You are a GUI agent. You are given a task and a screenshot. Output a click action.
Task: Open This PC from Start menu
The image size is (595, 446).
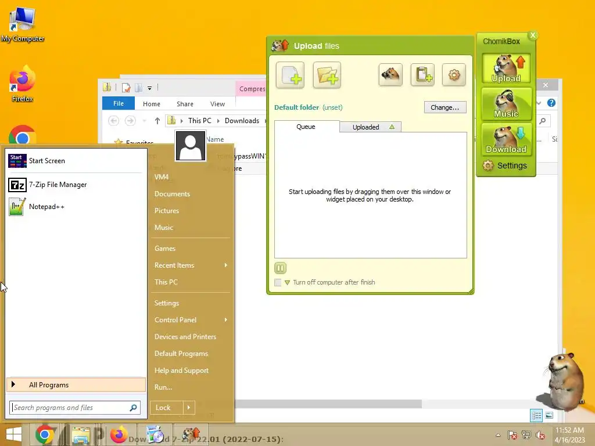(166, 282)
